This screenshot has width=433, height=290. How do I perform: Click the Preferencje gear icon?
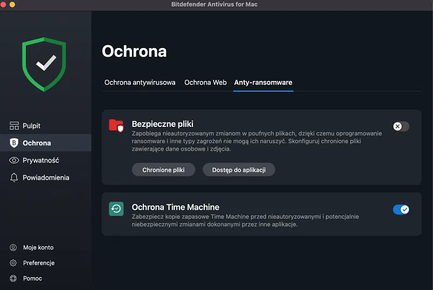pyautogui.click(x=14, y=263)
